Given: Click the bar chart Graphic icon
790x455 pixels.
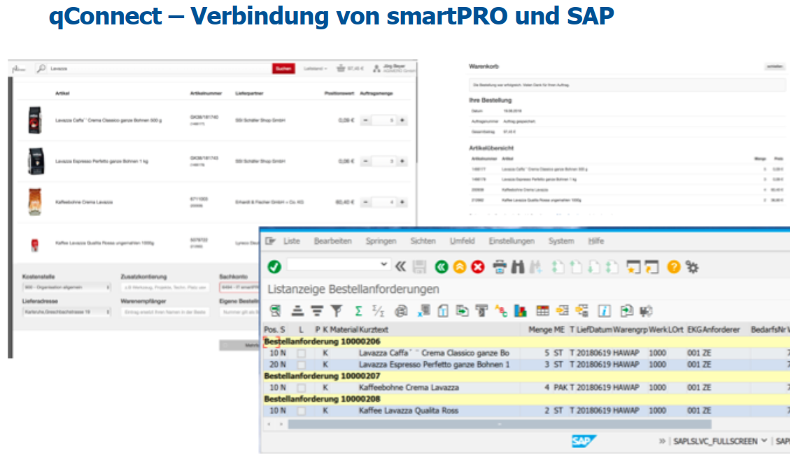Looking at the screenshot, I should [x=520, y=311].
